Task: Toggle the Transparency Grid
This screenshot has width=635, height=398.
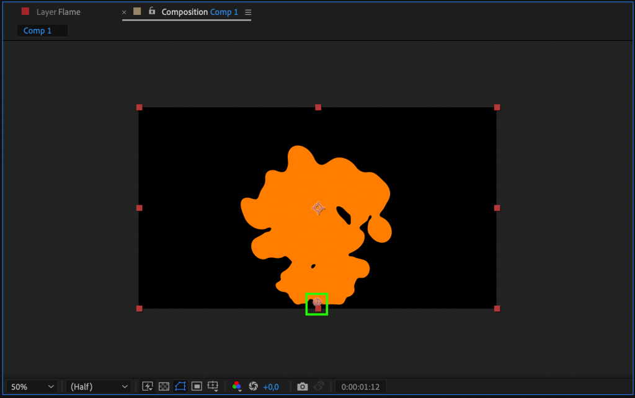Action: point(163,386)
